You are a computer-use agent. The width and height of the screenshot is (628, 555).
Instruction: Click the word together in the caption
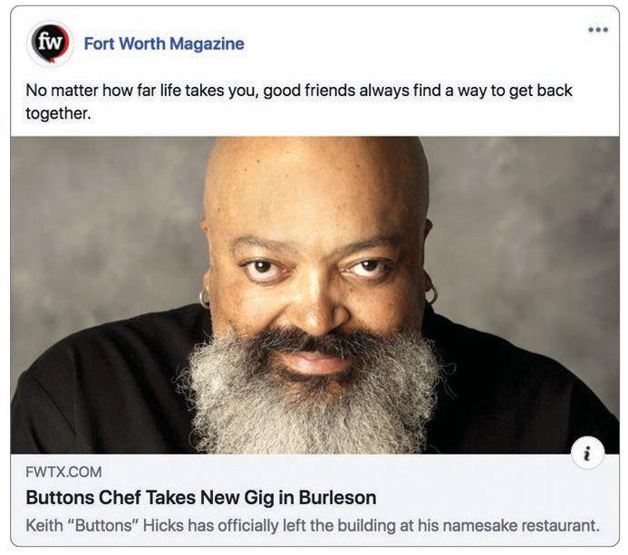58,114
